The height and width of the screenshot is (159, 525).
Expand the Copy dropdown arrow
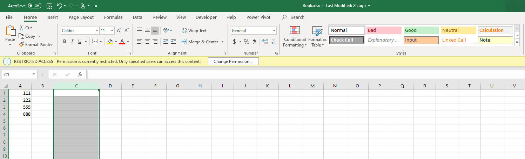[39, 36]
